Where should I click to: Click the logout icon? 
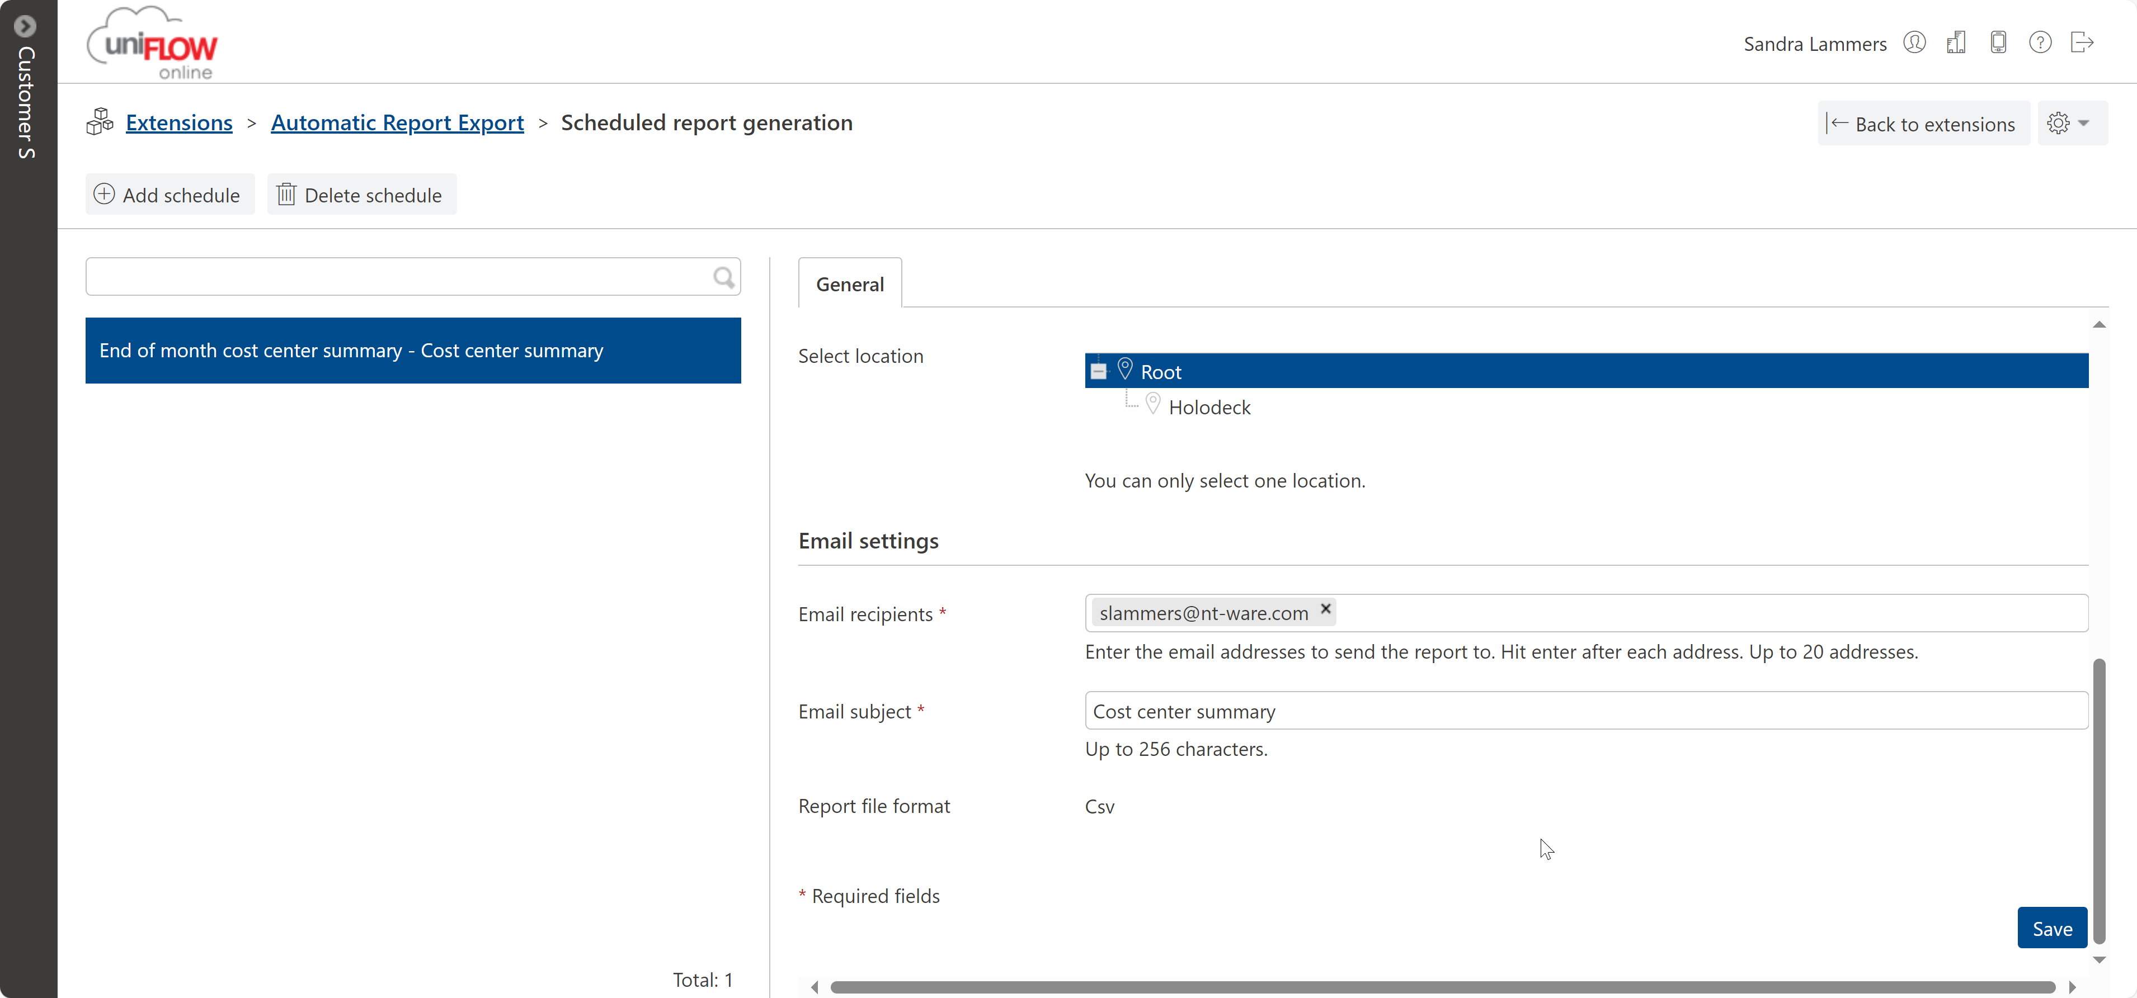2082,42
